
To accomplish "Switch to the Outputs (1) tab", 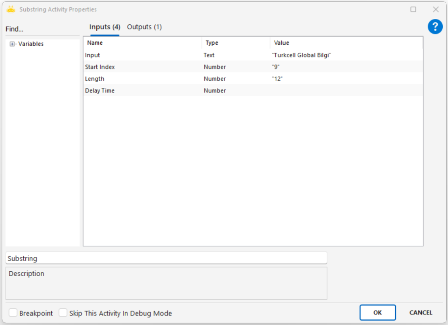I will tap(144, 27).
